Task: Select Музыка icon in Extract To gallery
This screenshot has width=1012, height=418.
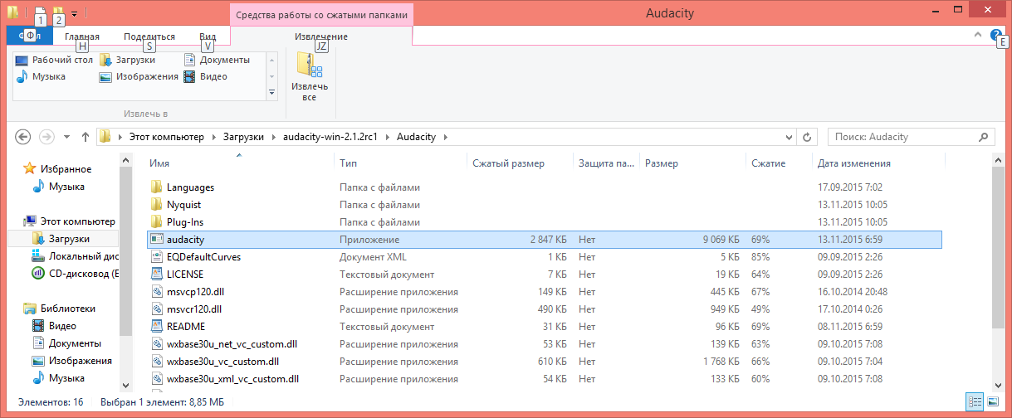Action: (22, 76)
